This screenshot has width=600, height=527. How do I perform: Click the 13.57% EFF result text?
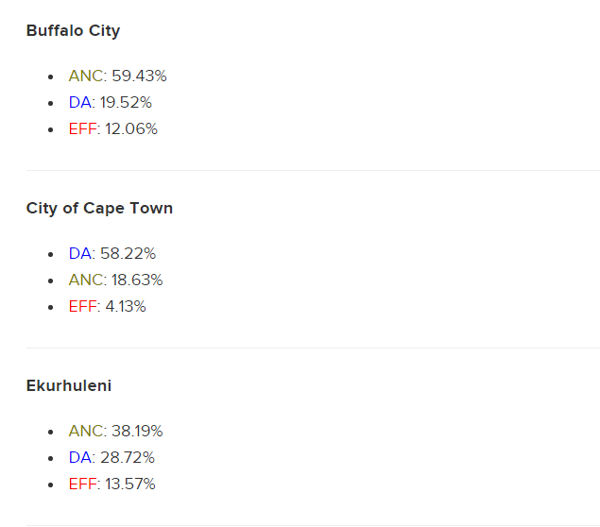click(130, 484)
